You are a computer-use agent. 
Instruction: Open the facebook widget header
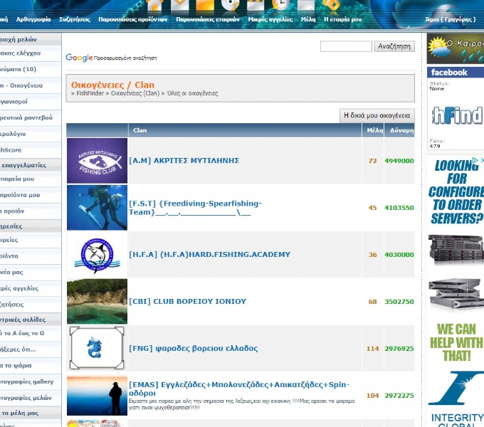[456, 73]
